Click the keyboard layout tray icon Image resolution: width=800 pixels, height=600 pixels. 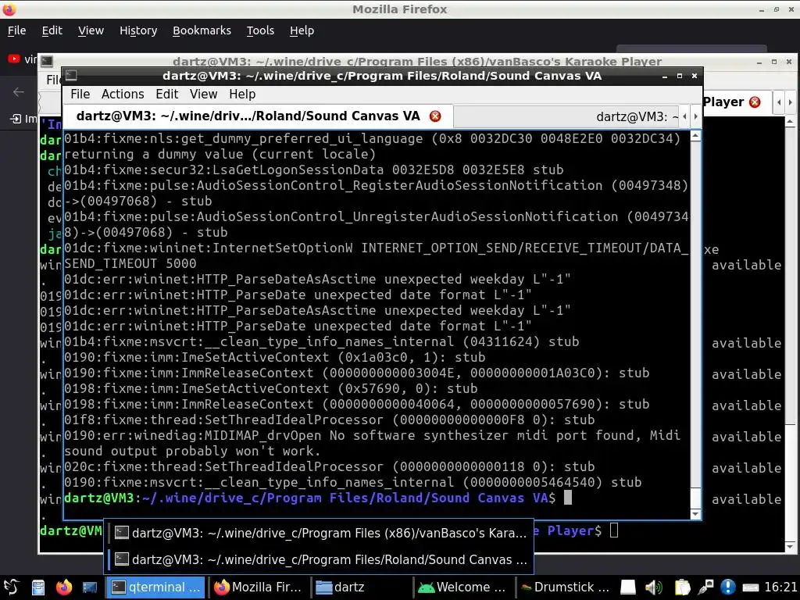point(751,587)
